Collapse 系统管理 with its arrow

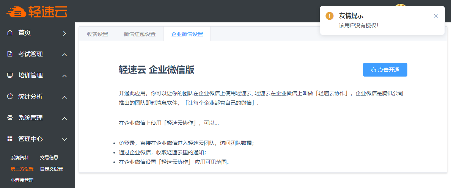pyautogui.click(x=65, y=118)
